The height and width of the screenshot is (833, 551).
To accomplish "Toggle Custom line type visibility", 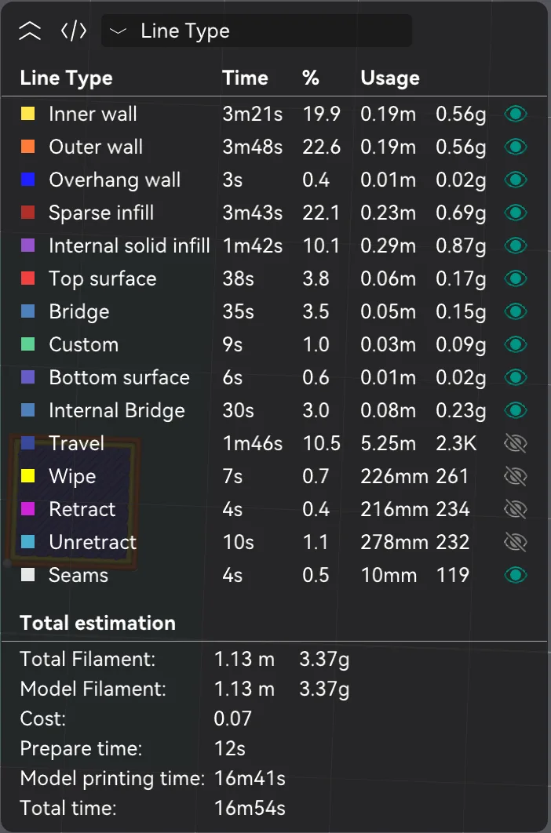I will 516,344.
